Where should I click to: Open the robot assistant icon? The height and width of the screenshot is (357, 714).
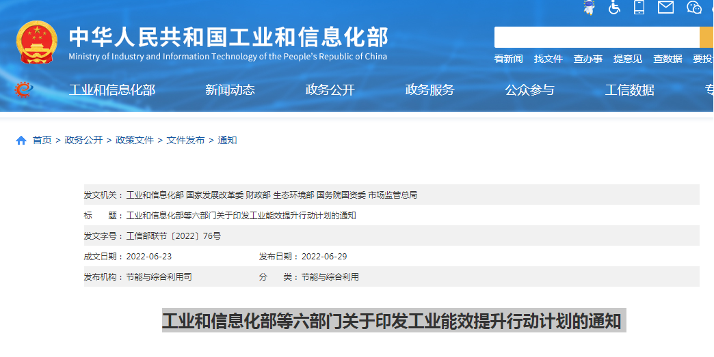click(590, 8)
